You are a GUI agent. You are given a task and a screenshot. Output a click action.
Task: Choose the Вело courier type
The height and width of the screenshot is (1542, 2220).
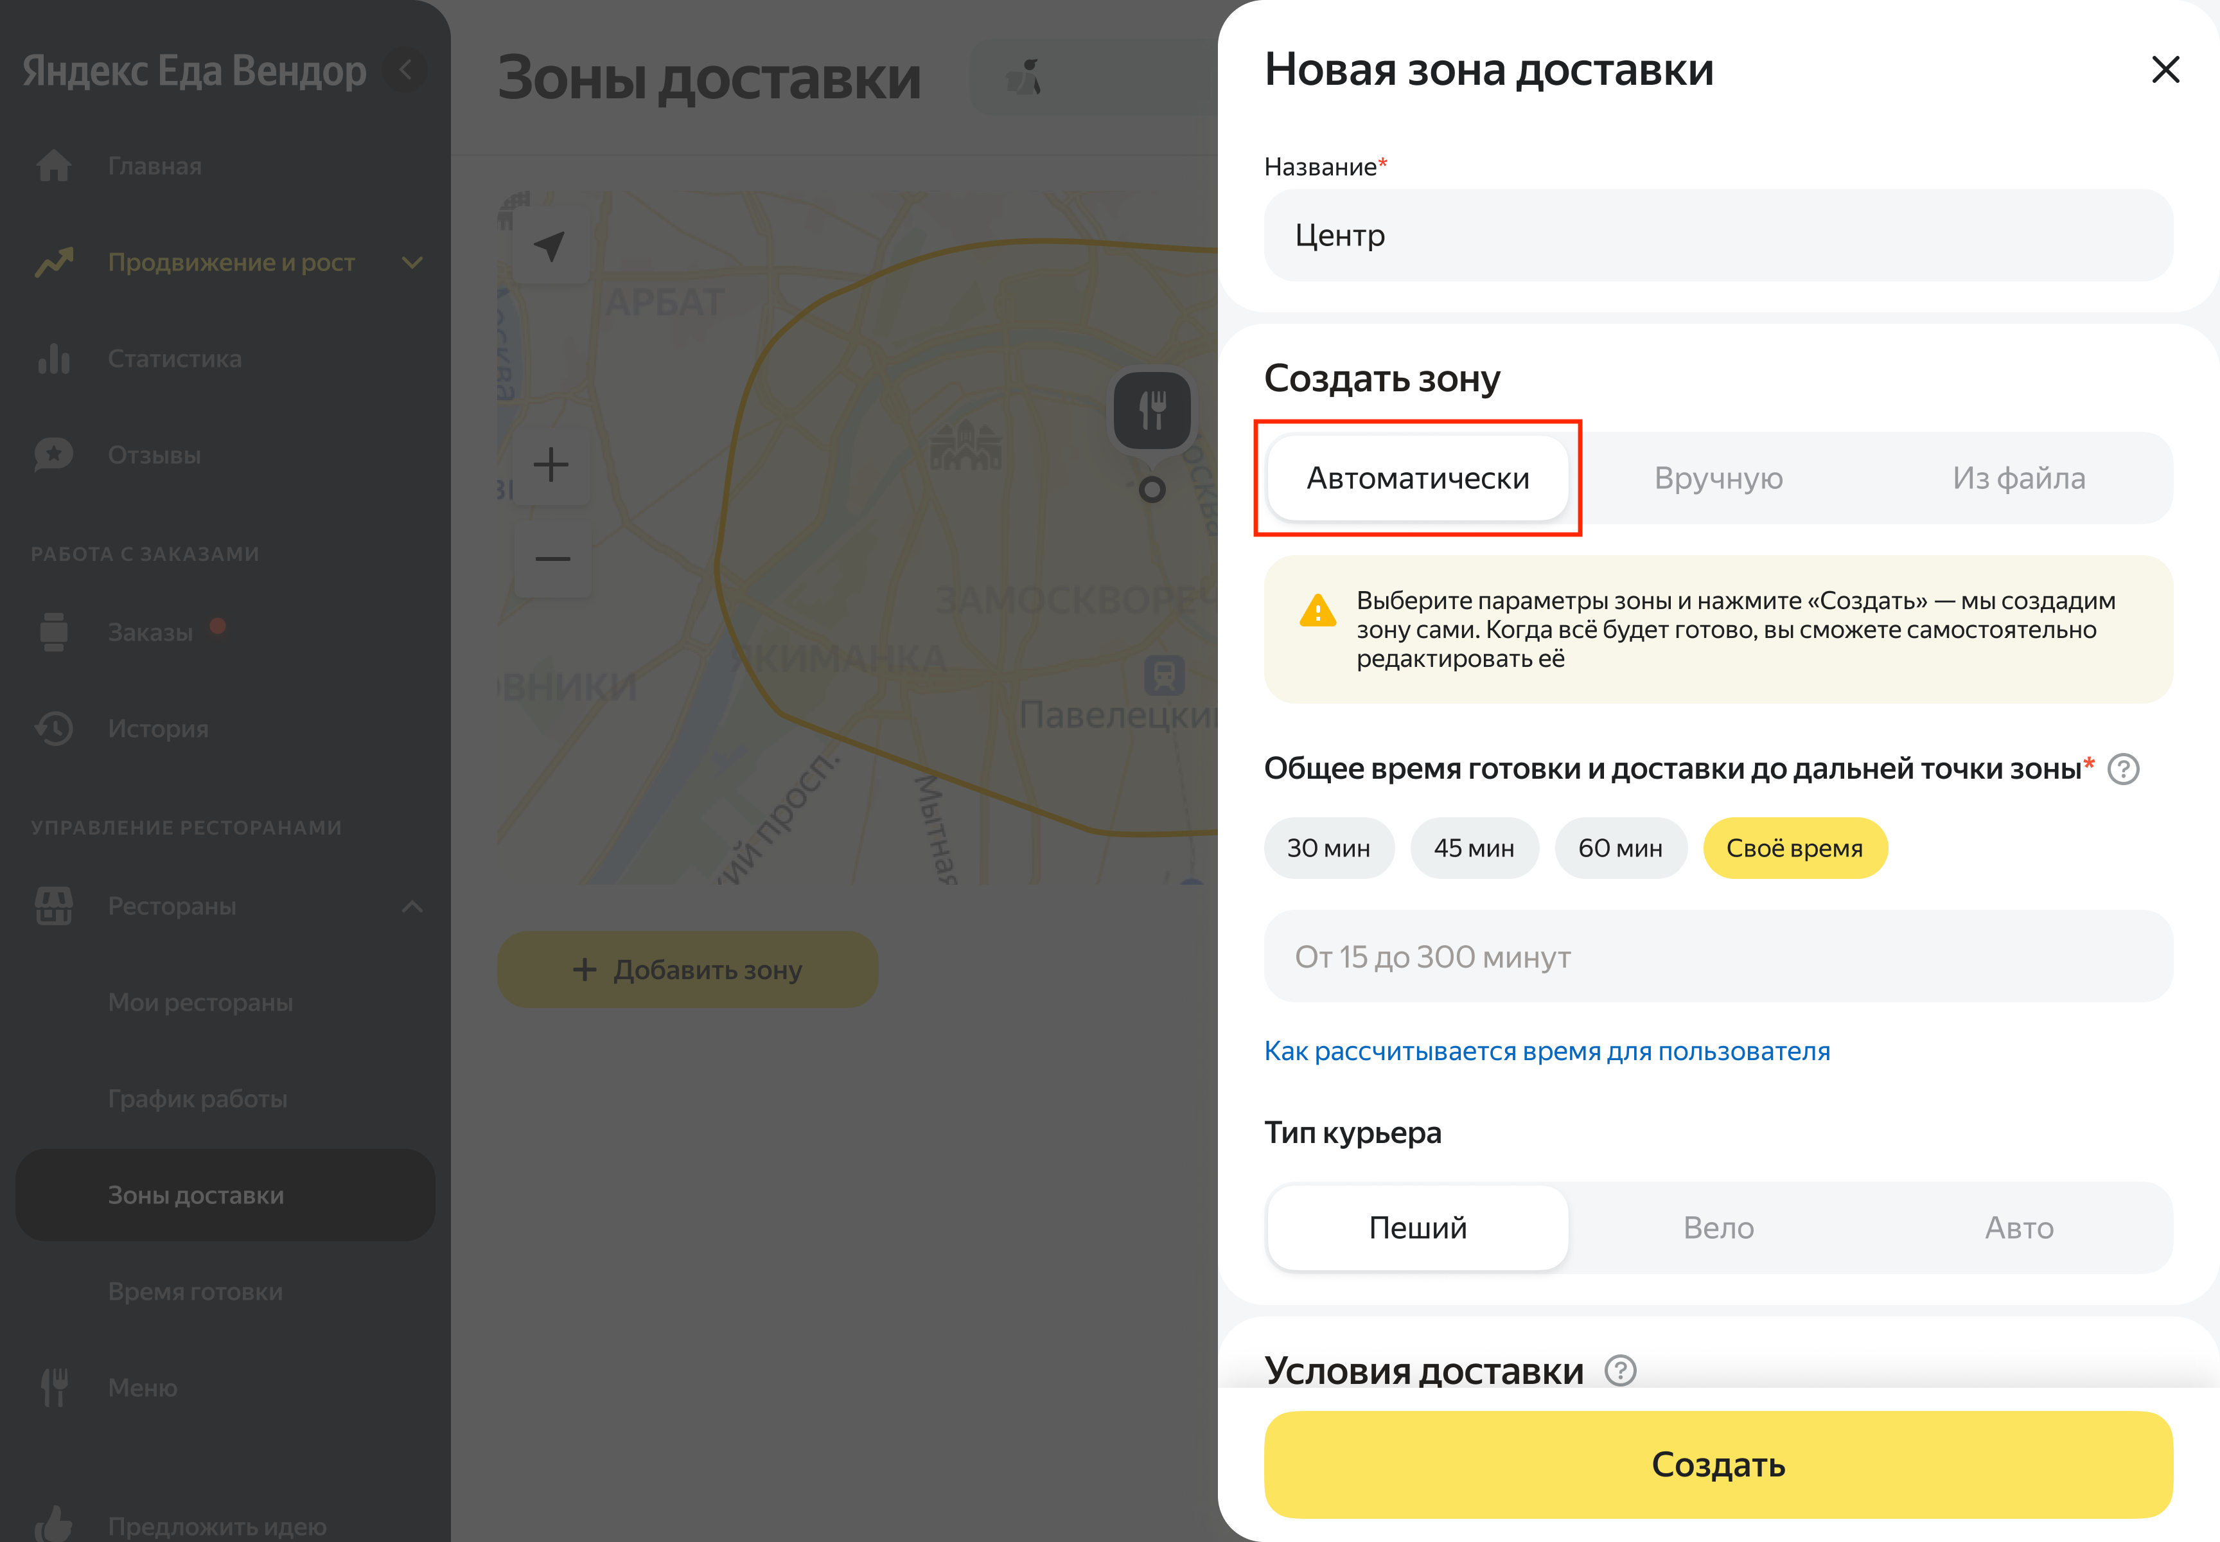pyautogui.click(x=1718, y=1227)
